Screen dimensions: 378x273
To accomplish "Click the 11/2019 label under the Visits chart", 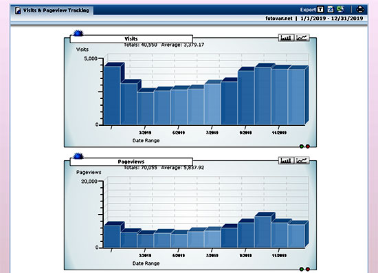I will point(279,133).
